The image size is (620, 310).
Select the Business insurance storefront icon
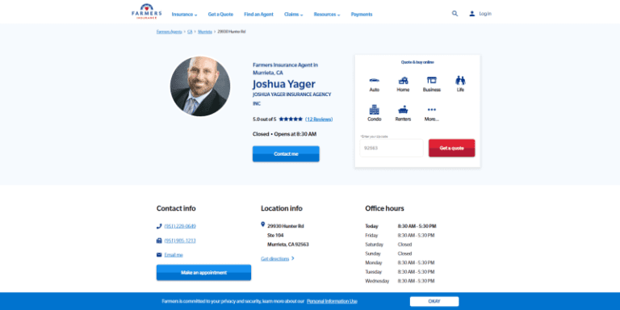pyautogui.click(x=431, y=80)
